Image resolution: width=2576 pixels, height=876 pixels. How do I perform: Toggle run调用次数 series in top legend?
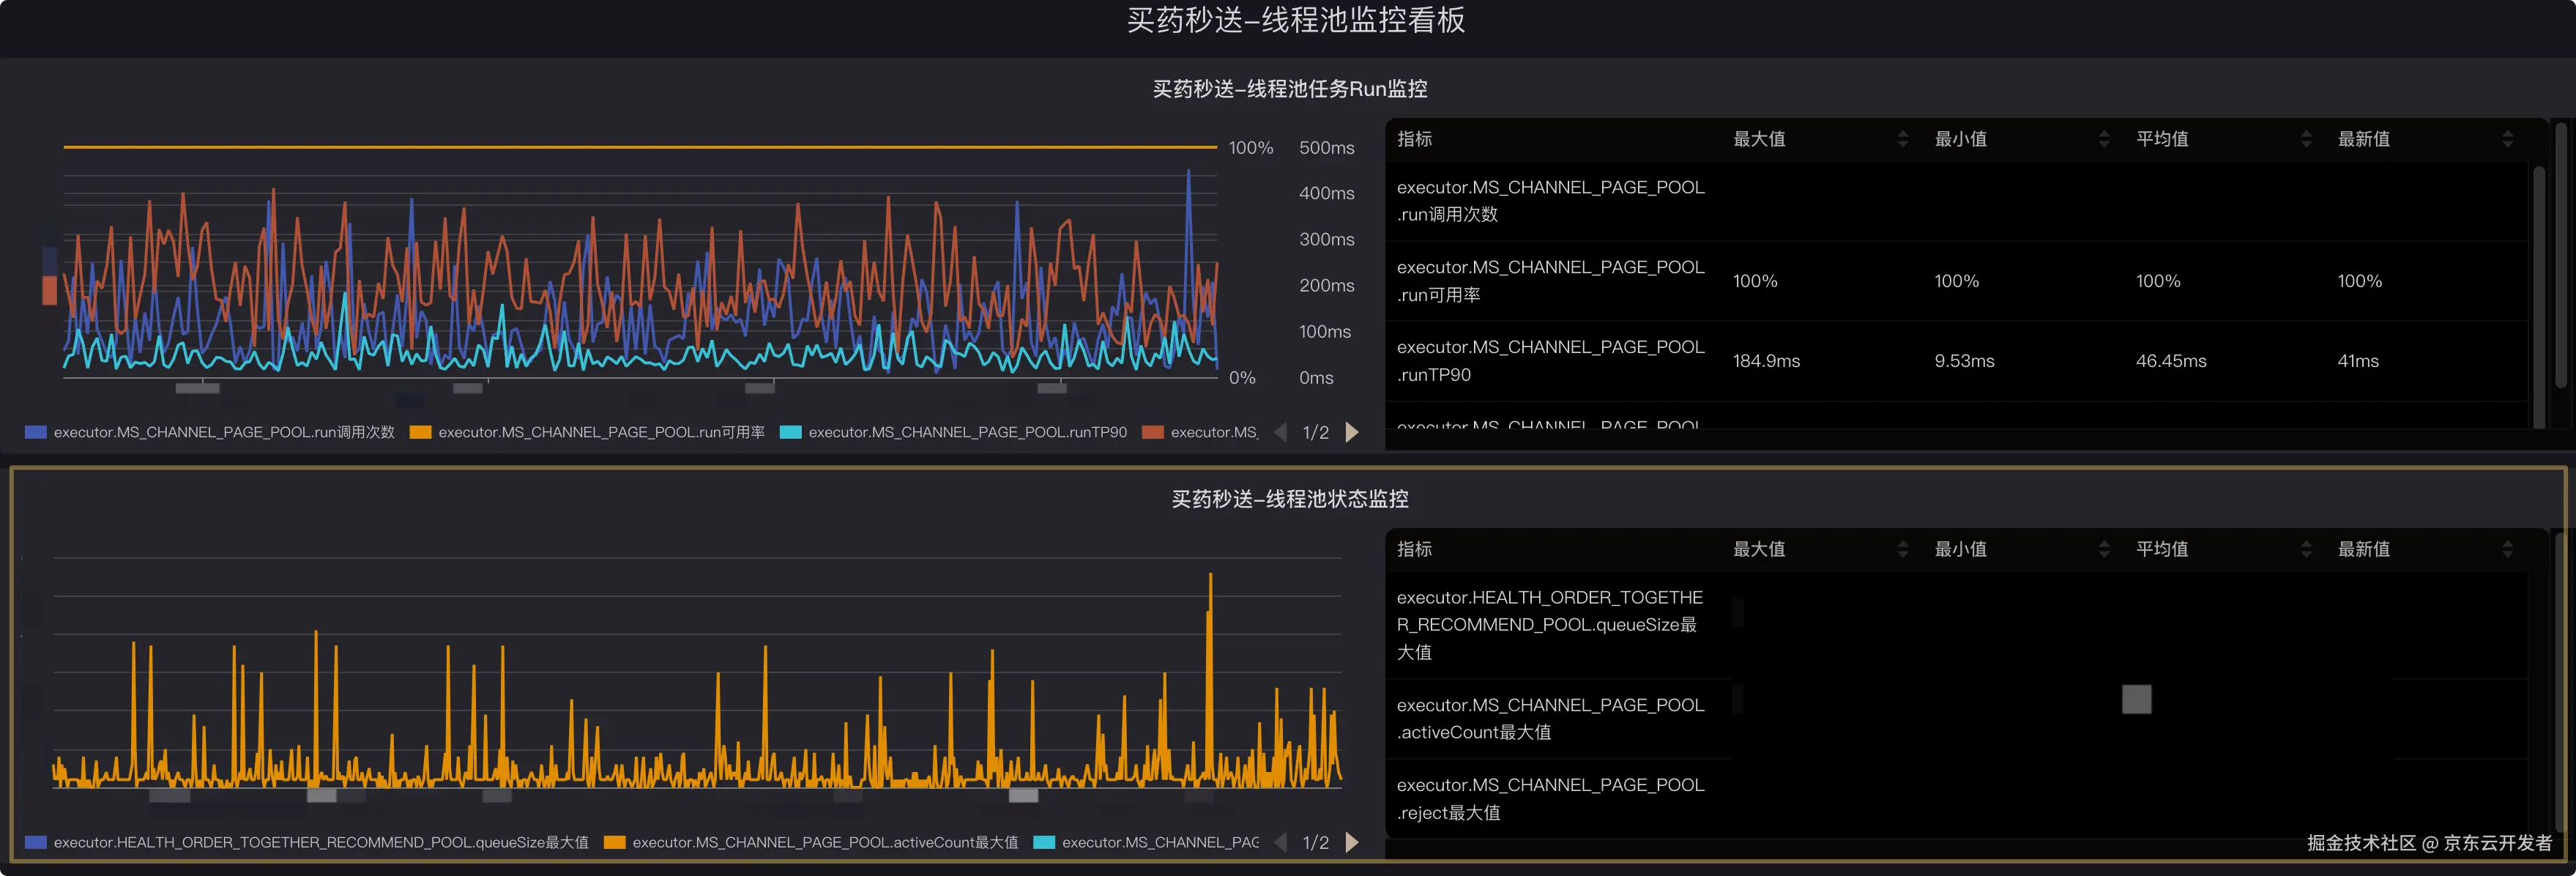pos(224,432)
